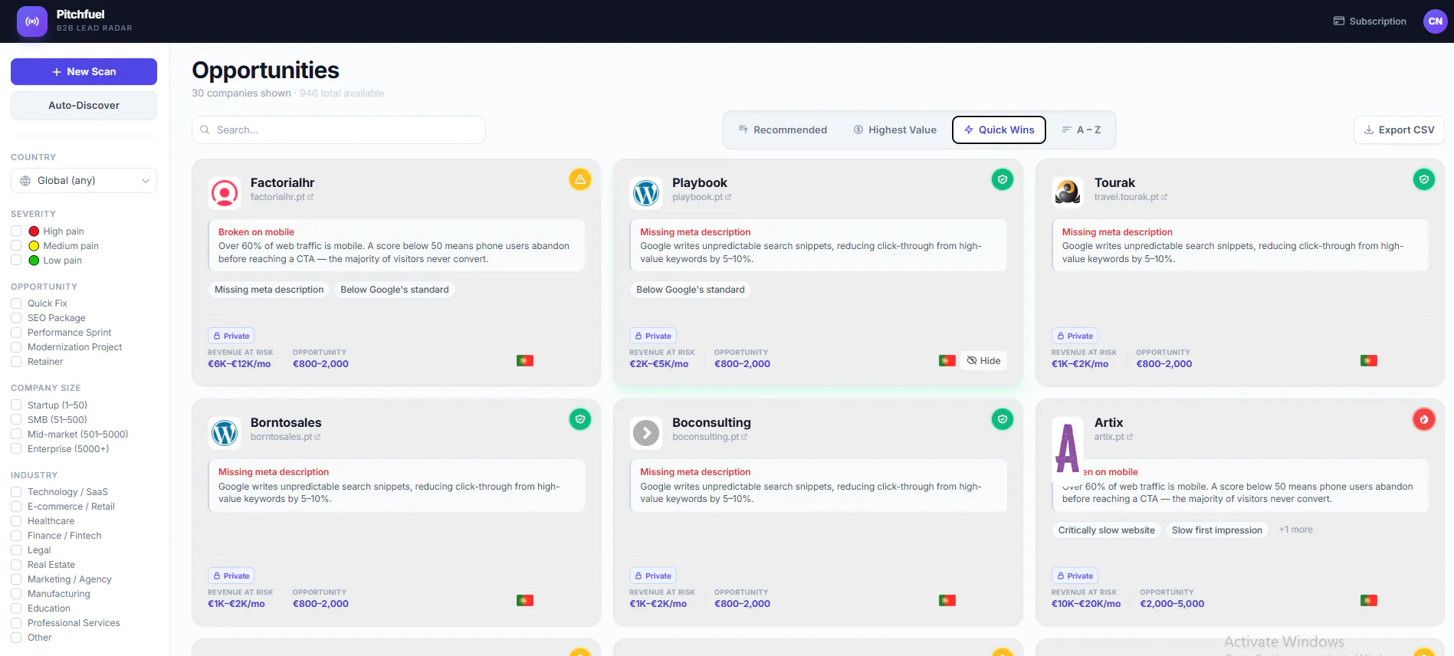Check the Retainer opportunity checkbox
The image size is (1454, 656).
click(16, 361)
